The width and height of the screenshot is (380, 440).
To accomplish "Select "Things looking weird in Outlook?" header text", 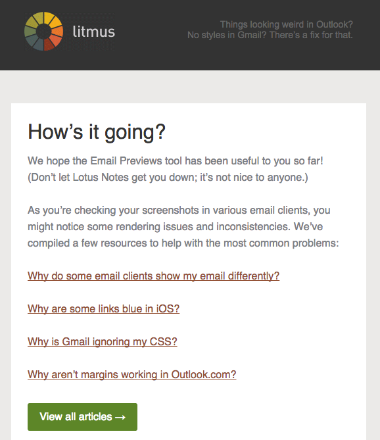I will [x=287, y=24].
